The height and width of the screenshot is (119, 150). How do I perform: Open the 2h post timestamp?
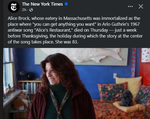(x=24, y=10)
